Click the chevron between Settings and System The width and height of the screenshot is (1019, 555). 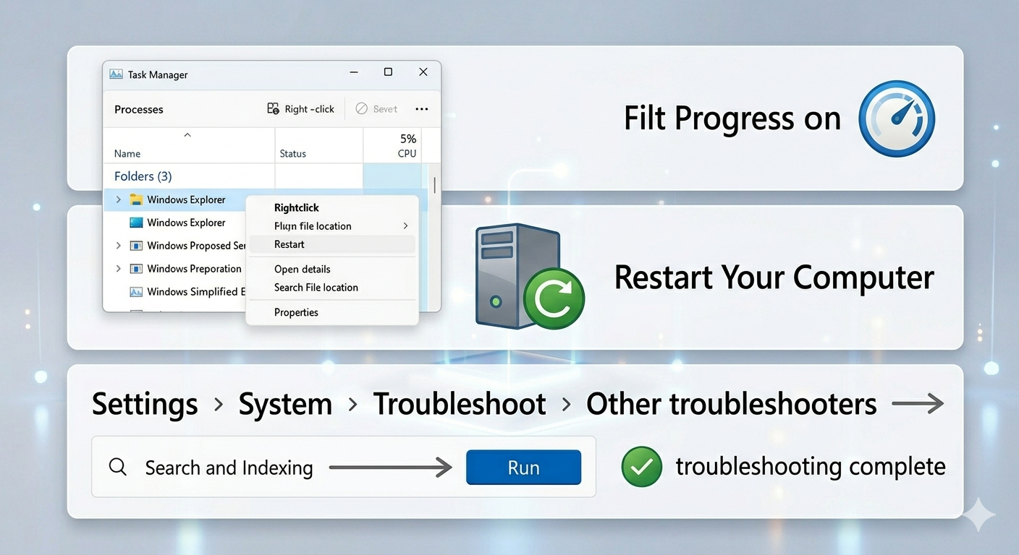(219, 405)
